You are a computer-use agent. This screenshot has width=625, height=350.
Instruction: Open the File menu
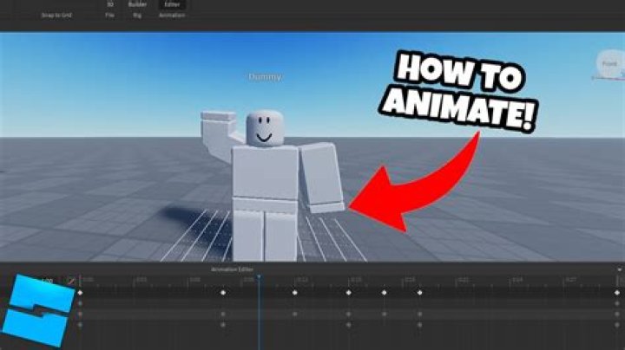110,15
